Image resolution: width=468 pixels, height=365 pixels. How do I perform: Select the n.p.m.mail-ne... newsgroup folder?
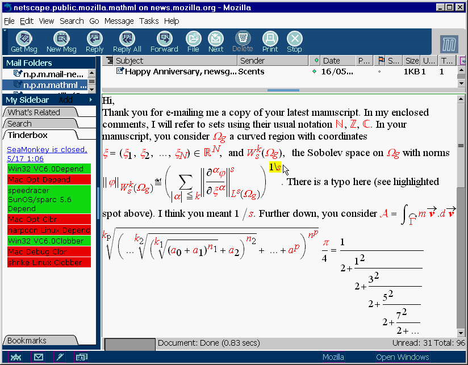point(45,74)
